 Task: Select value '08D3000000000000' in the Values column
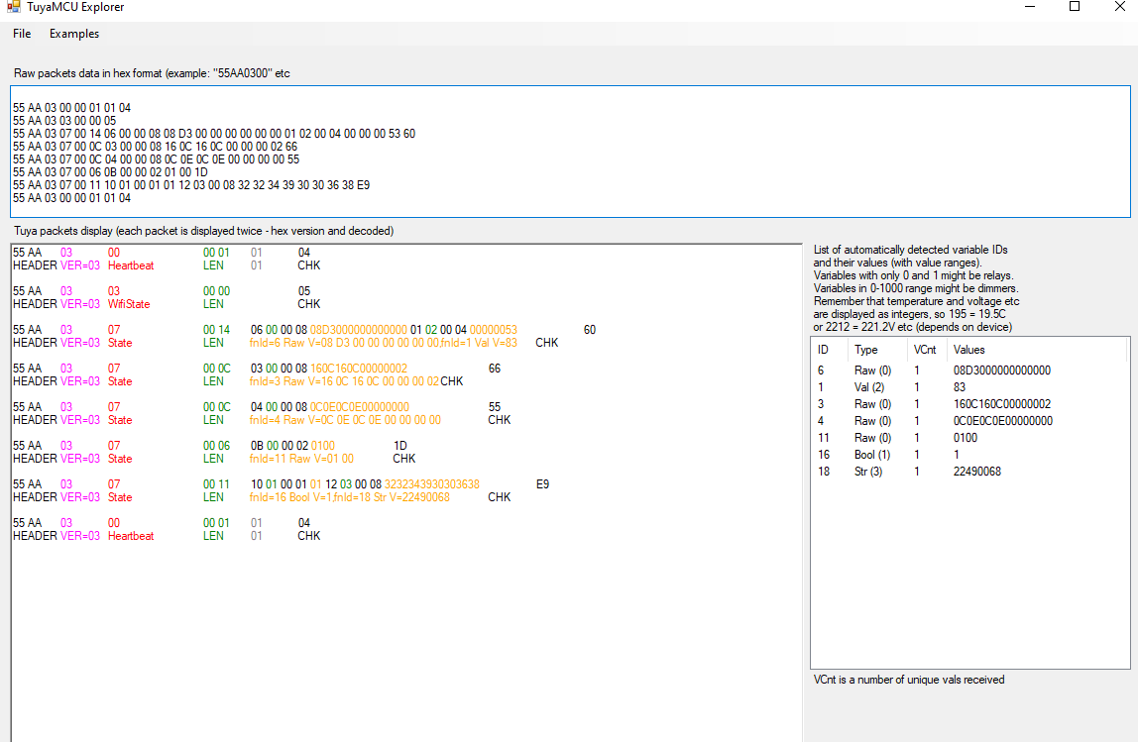tap(1001, 370)
